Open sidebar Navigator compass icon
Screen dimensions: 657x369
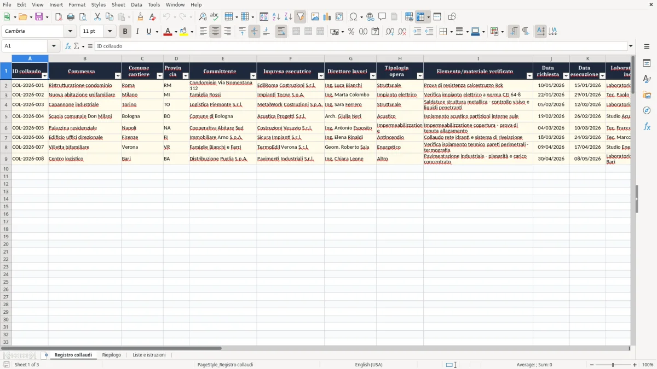pos(647,110)
